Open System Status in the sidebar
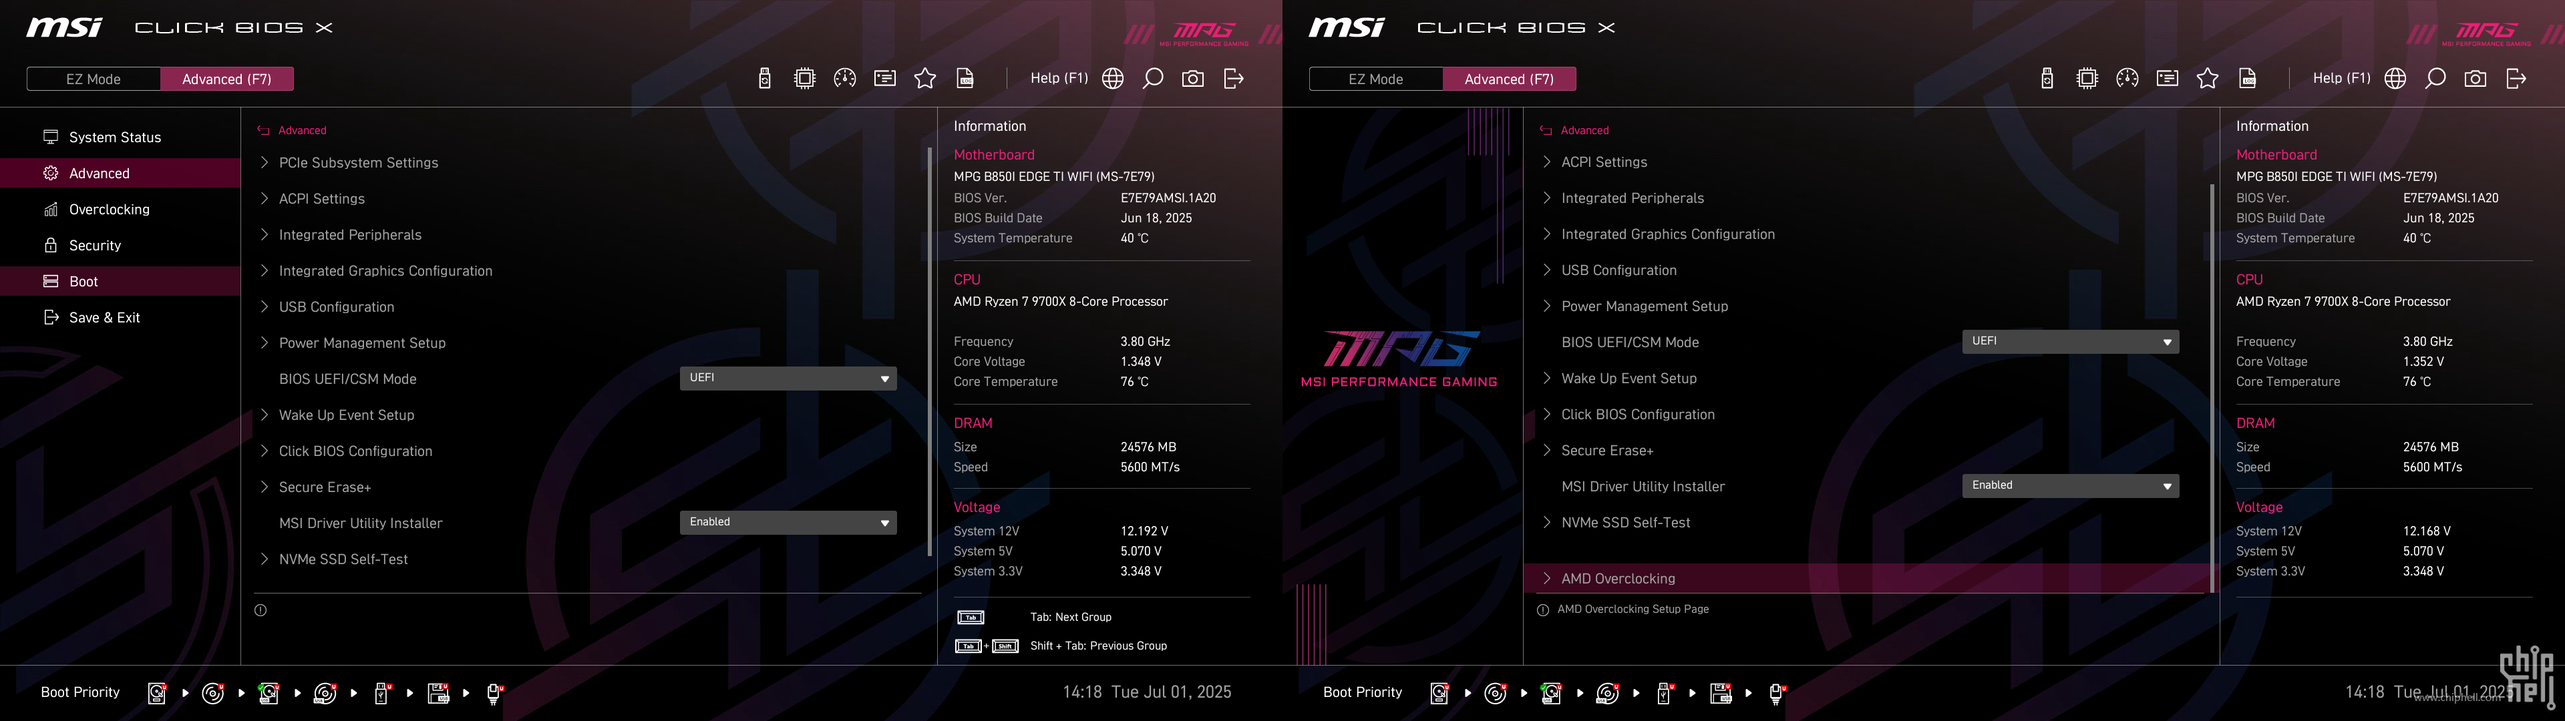The height and width of the screenshot is (721, 2565). click(x=120, y=138)
